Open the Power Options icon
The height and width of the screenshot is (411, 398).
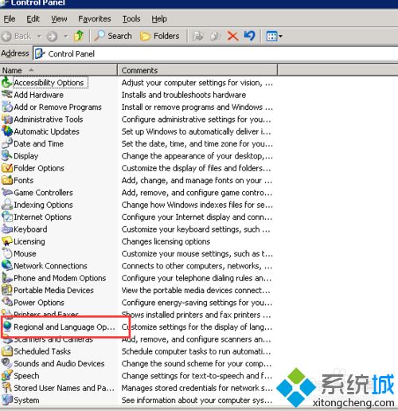6,303
